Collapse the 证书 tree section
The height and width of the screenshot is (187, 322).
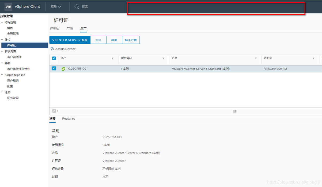pyautogui.click(x=2, y=92)
